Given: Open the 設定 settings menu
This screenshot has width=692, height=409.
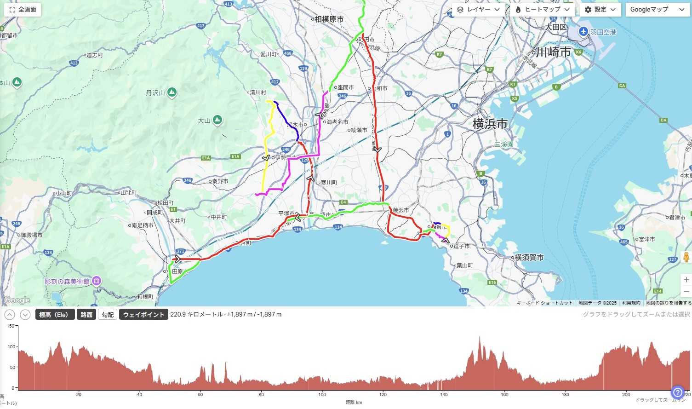Looking at the screenshot, I should point(600,9).
